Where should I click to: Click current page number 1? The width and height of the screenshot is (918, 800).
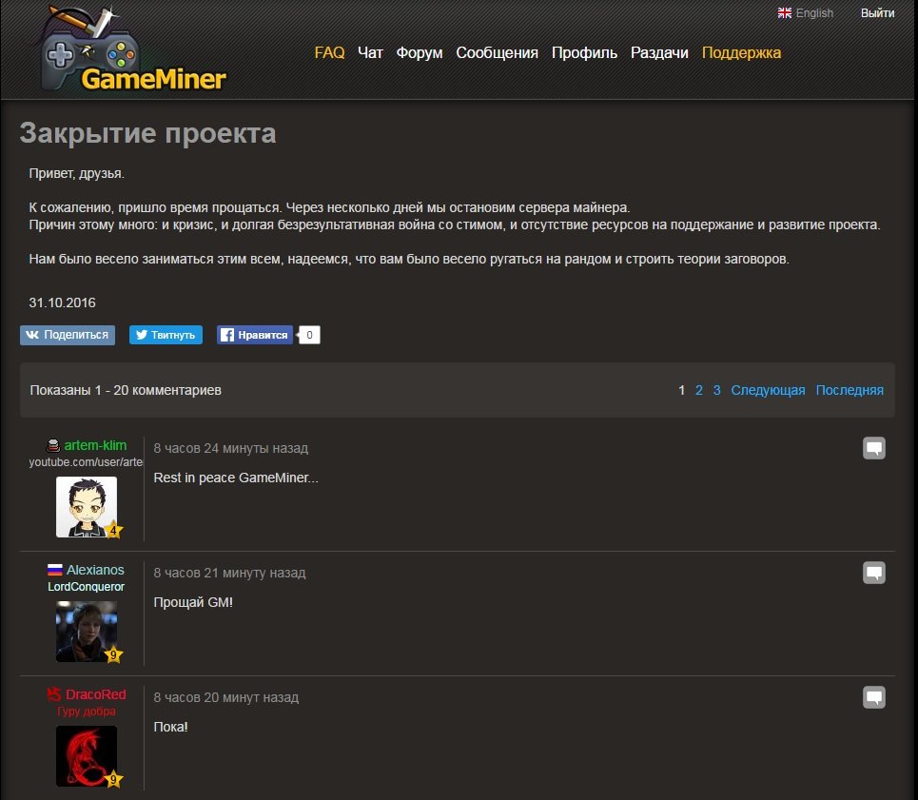[x=681, y=390]
